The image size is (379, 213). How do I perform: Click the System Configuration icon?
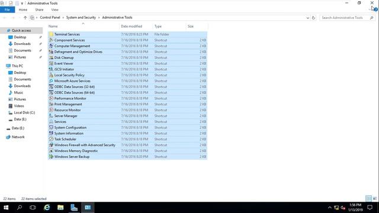51,128
